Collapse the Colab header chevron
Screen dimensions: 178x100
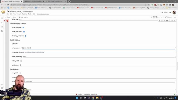tap(175, 17)
